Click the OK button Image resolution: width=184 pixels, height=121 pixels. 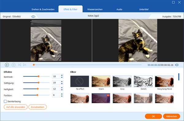coord(153,116)
